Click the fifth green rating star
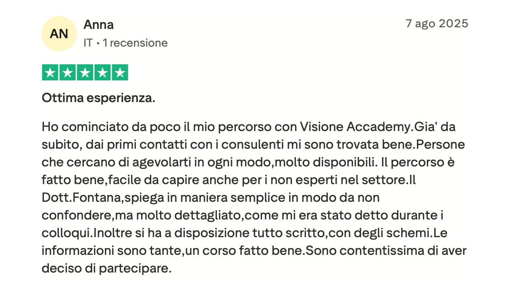The width and height of the screenshot is (508, 287). tap(120, 73)
